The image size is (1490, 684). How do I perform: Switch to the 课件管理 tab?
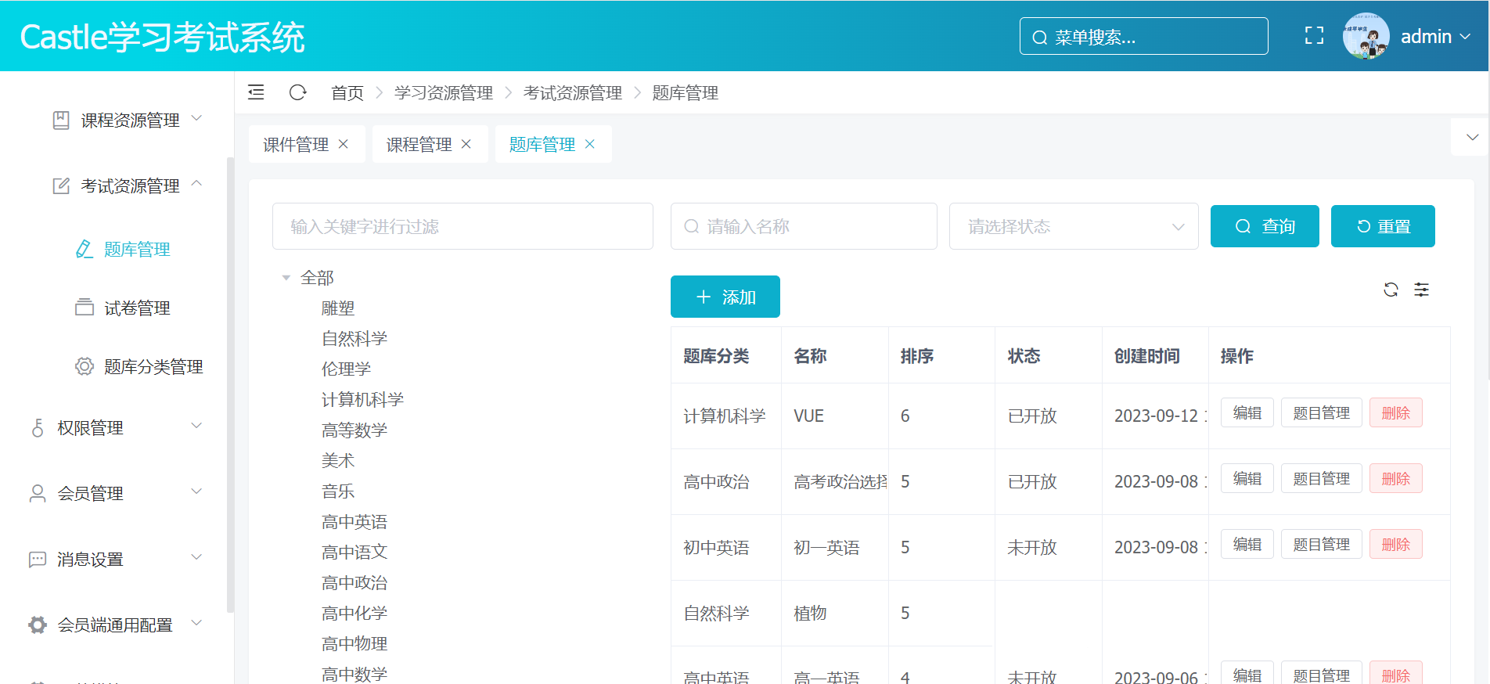(x=296, y=144)
